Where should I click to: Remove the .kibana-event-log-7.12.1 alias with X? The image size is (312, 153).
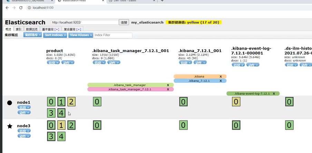click(274, 94)
